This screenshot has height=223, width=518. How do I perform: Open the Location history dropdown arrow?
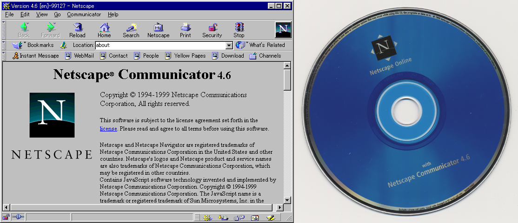click(229, 46)
